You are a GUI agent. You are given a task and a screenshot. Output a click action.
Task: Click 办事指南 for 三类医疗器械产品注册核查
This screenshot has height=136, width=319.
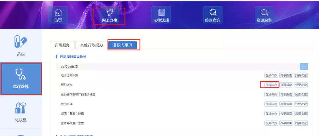(286, 95)
